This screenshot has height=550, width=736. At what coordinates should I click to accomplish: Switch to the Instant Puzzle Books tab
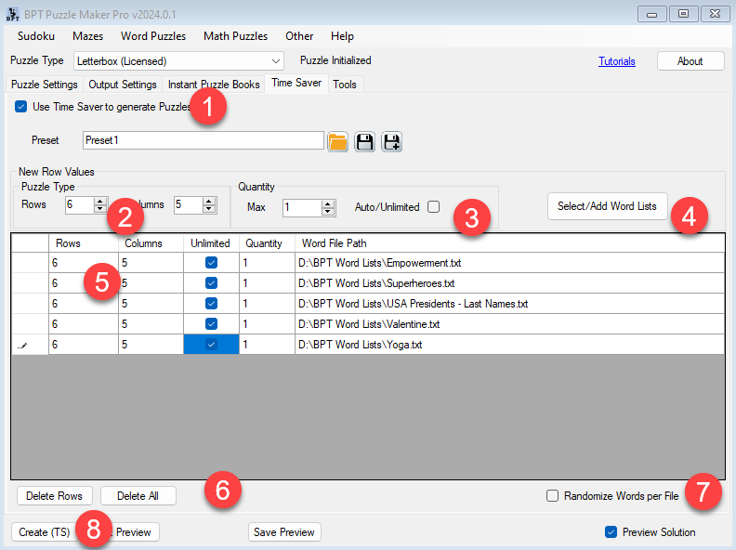coord(214,85)
